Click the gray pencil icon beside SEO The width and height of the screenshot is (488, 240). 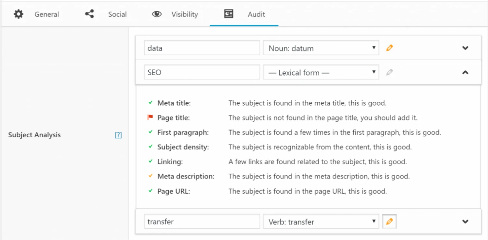pos(389,72)
